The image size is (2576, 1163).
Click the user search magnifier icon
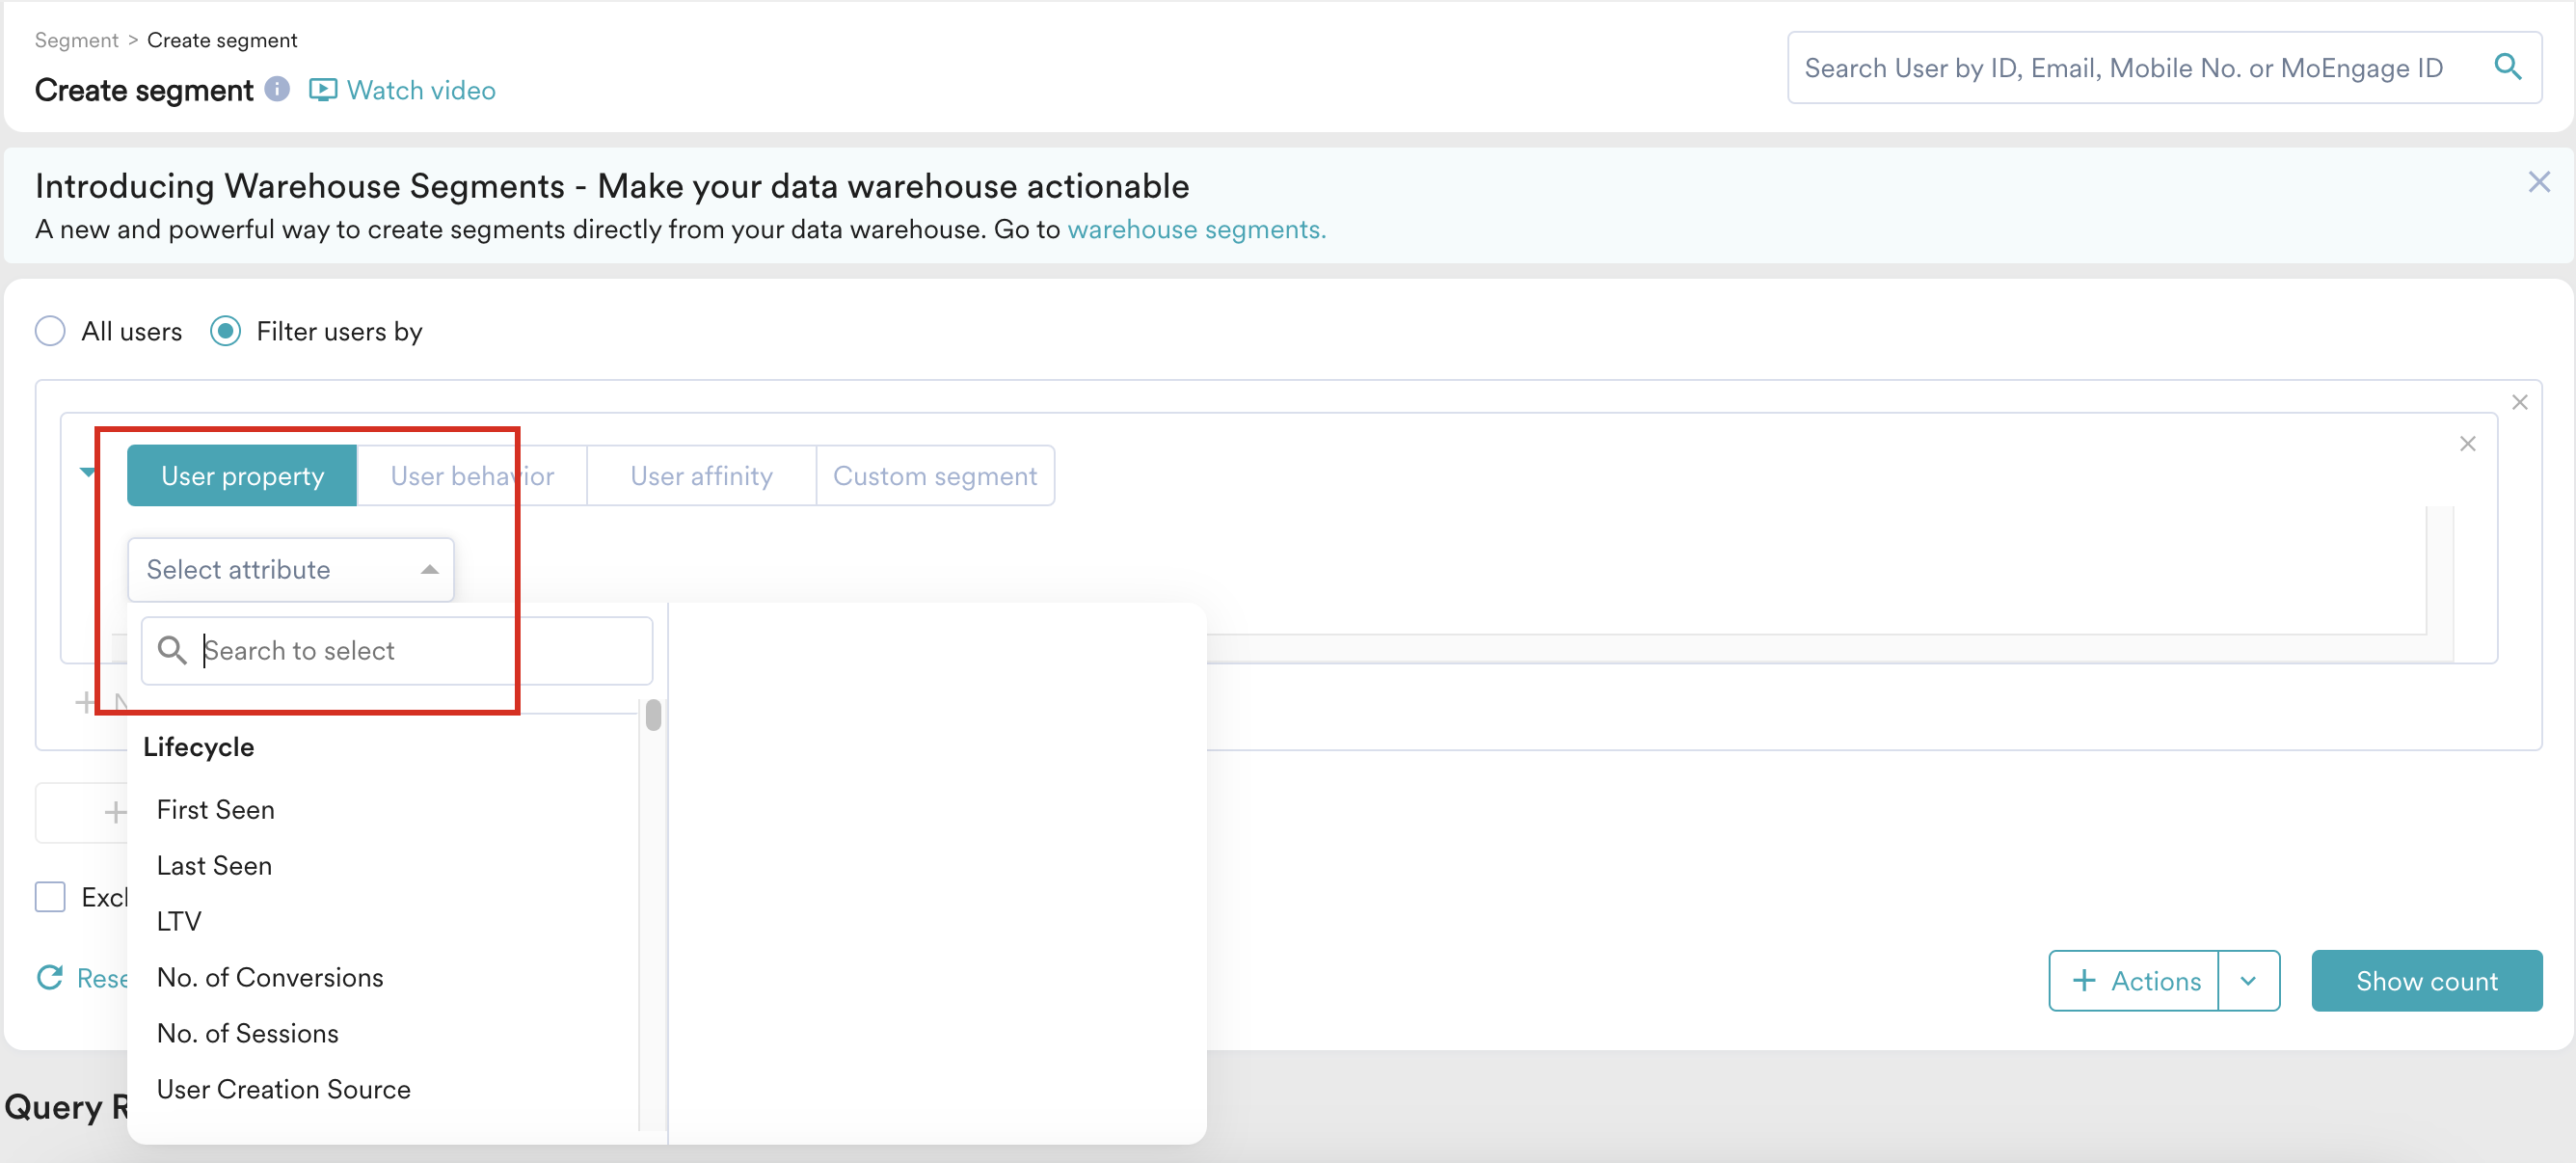2507,67
